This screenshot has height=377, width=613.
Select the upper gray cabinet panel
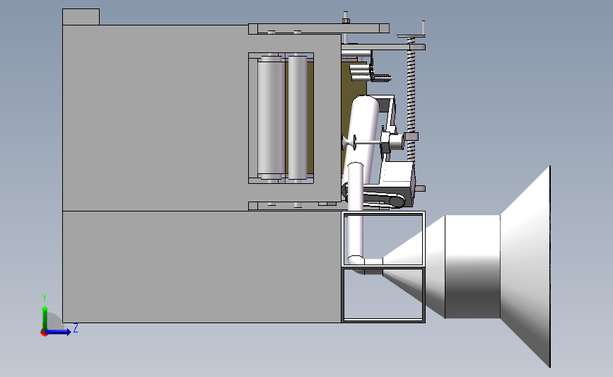pyautogui.click(x=156, y=117)
